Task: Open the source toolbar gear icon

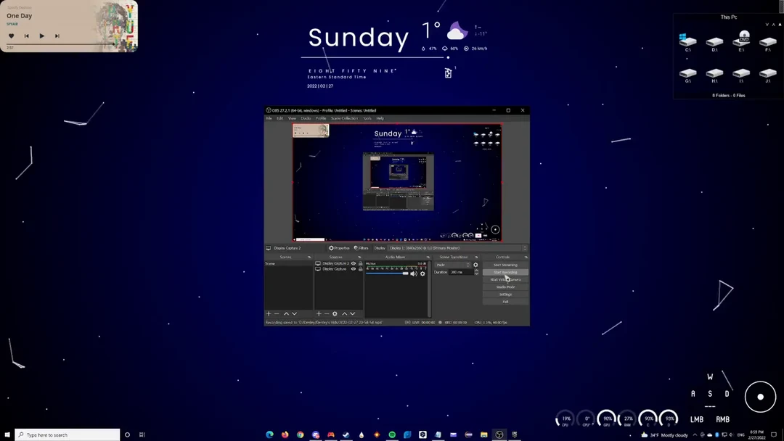Action: [x=335, y=314]
